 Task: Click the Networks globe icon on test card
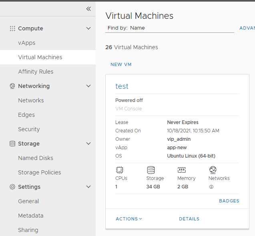[x=213, y=170]
